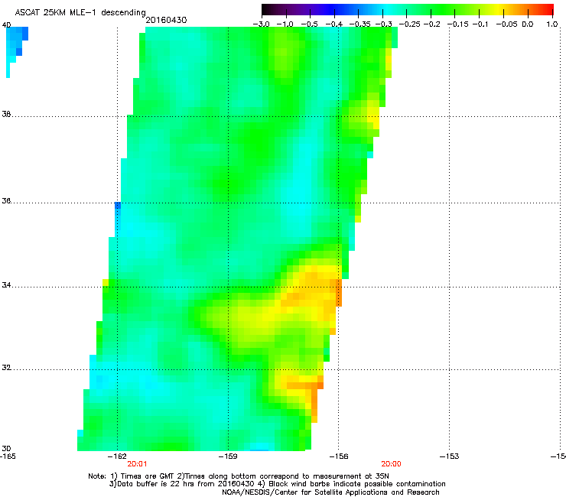Image resolution: width=566 pixels, height=497 pixels.
Task: Click the dark blue cell where -162 meets 36
Action: (x=118, y=206)
